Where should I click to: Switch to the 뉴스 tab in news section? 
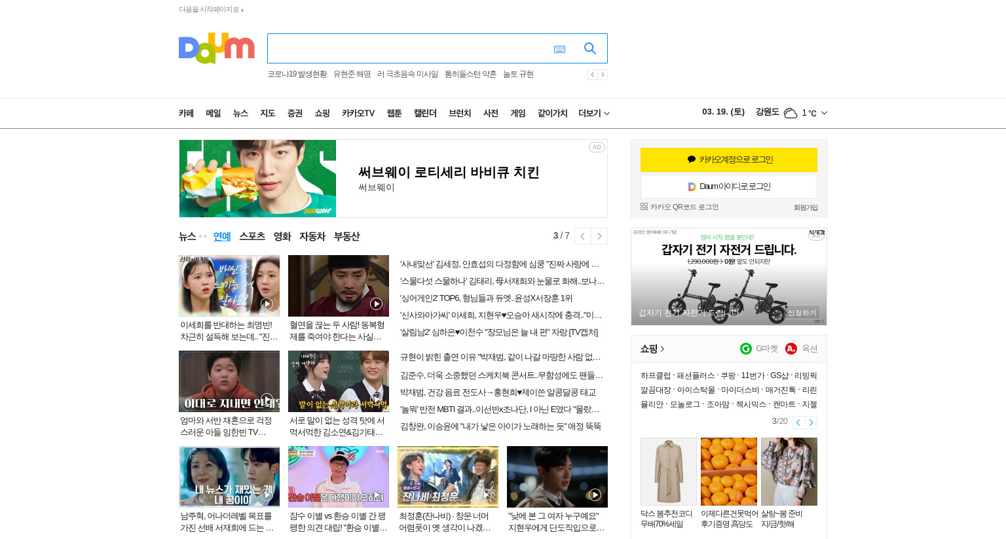click(187, 236)
